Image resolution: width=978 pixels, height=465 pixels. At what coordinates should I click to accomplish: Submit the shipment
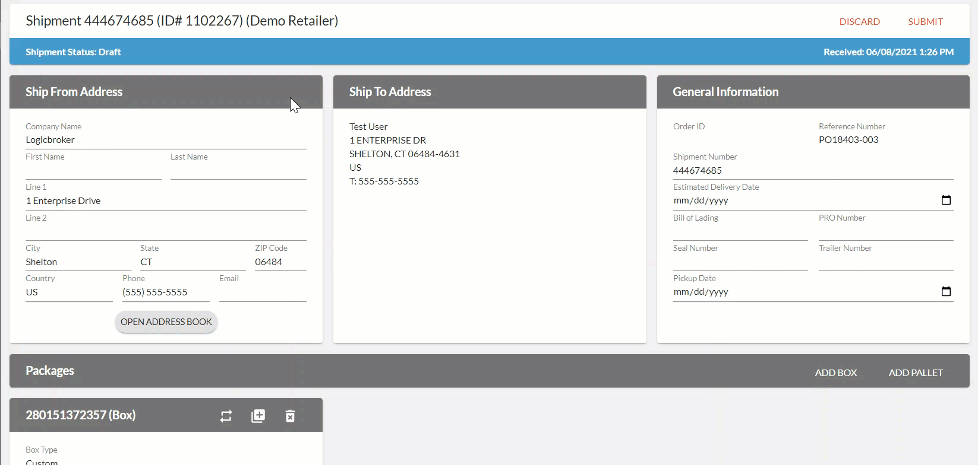925,22
